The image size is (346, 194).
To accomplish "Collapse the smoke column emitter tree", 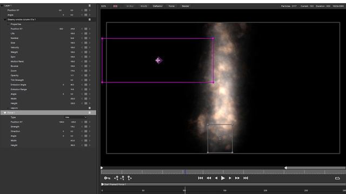I will tap(5, 19).
